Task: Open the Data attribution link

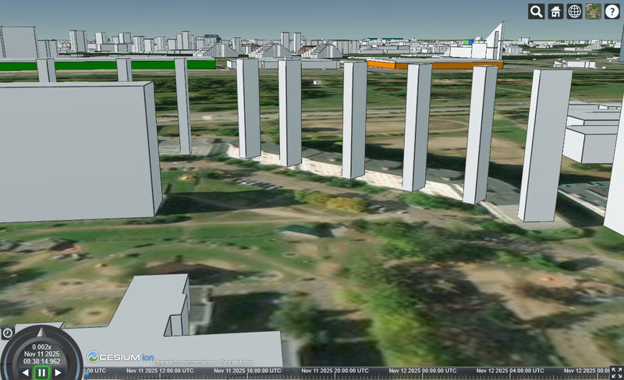Action: coord(235,363)
